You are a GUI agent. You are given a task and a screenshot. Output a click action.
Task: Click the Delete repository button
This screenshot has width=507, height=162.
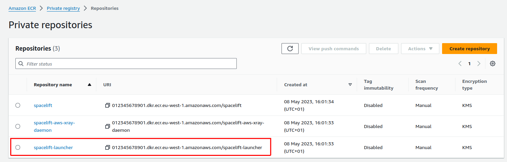tap(383, 49)
